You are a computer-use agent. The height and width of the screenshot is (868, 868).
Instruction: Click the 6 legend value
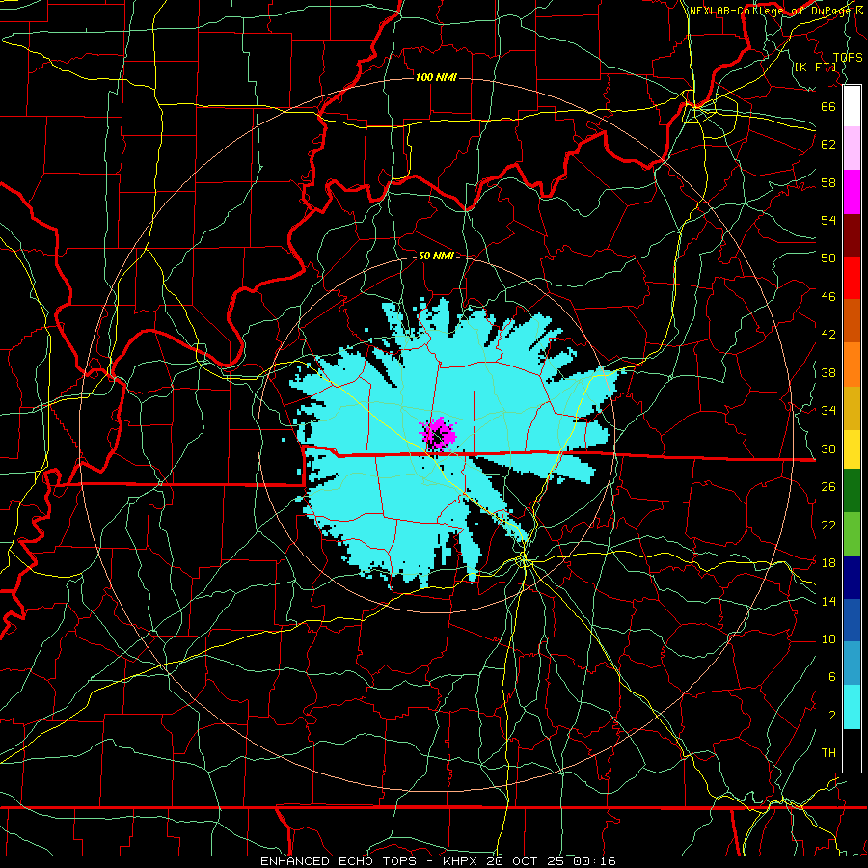click(831, 677)
